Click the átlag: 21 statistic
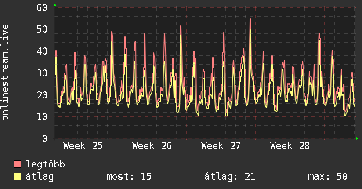The image size is (362, 189). [230, 177]
